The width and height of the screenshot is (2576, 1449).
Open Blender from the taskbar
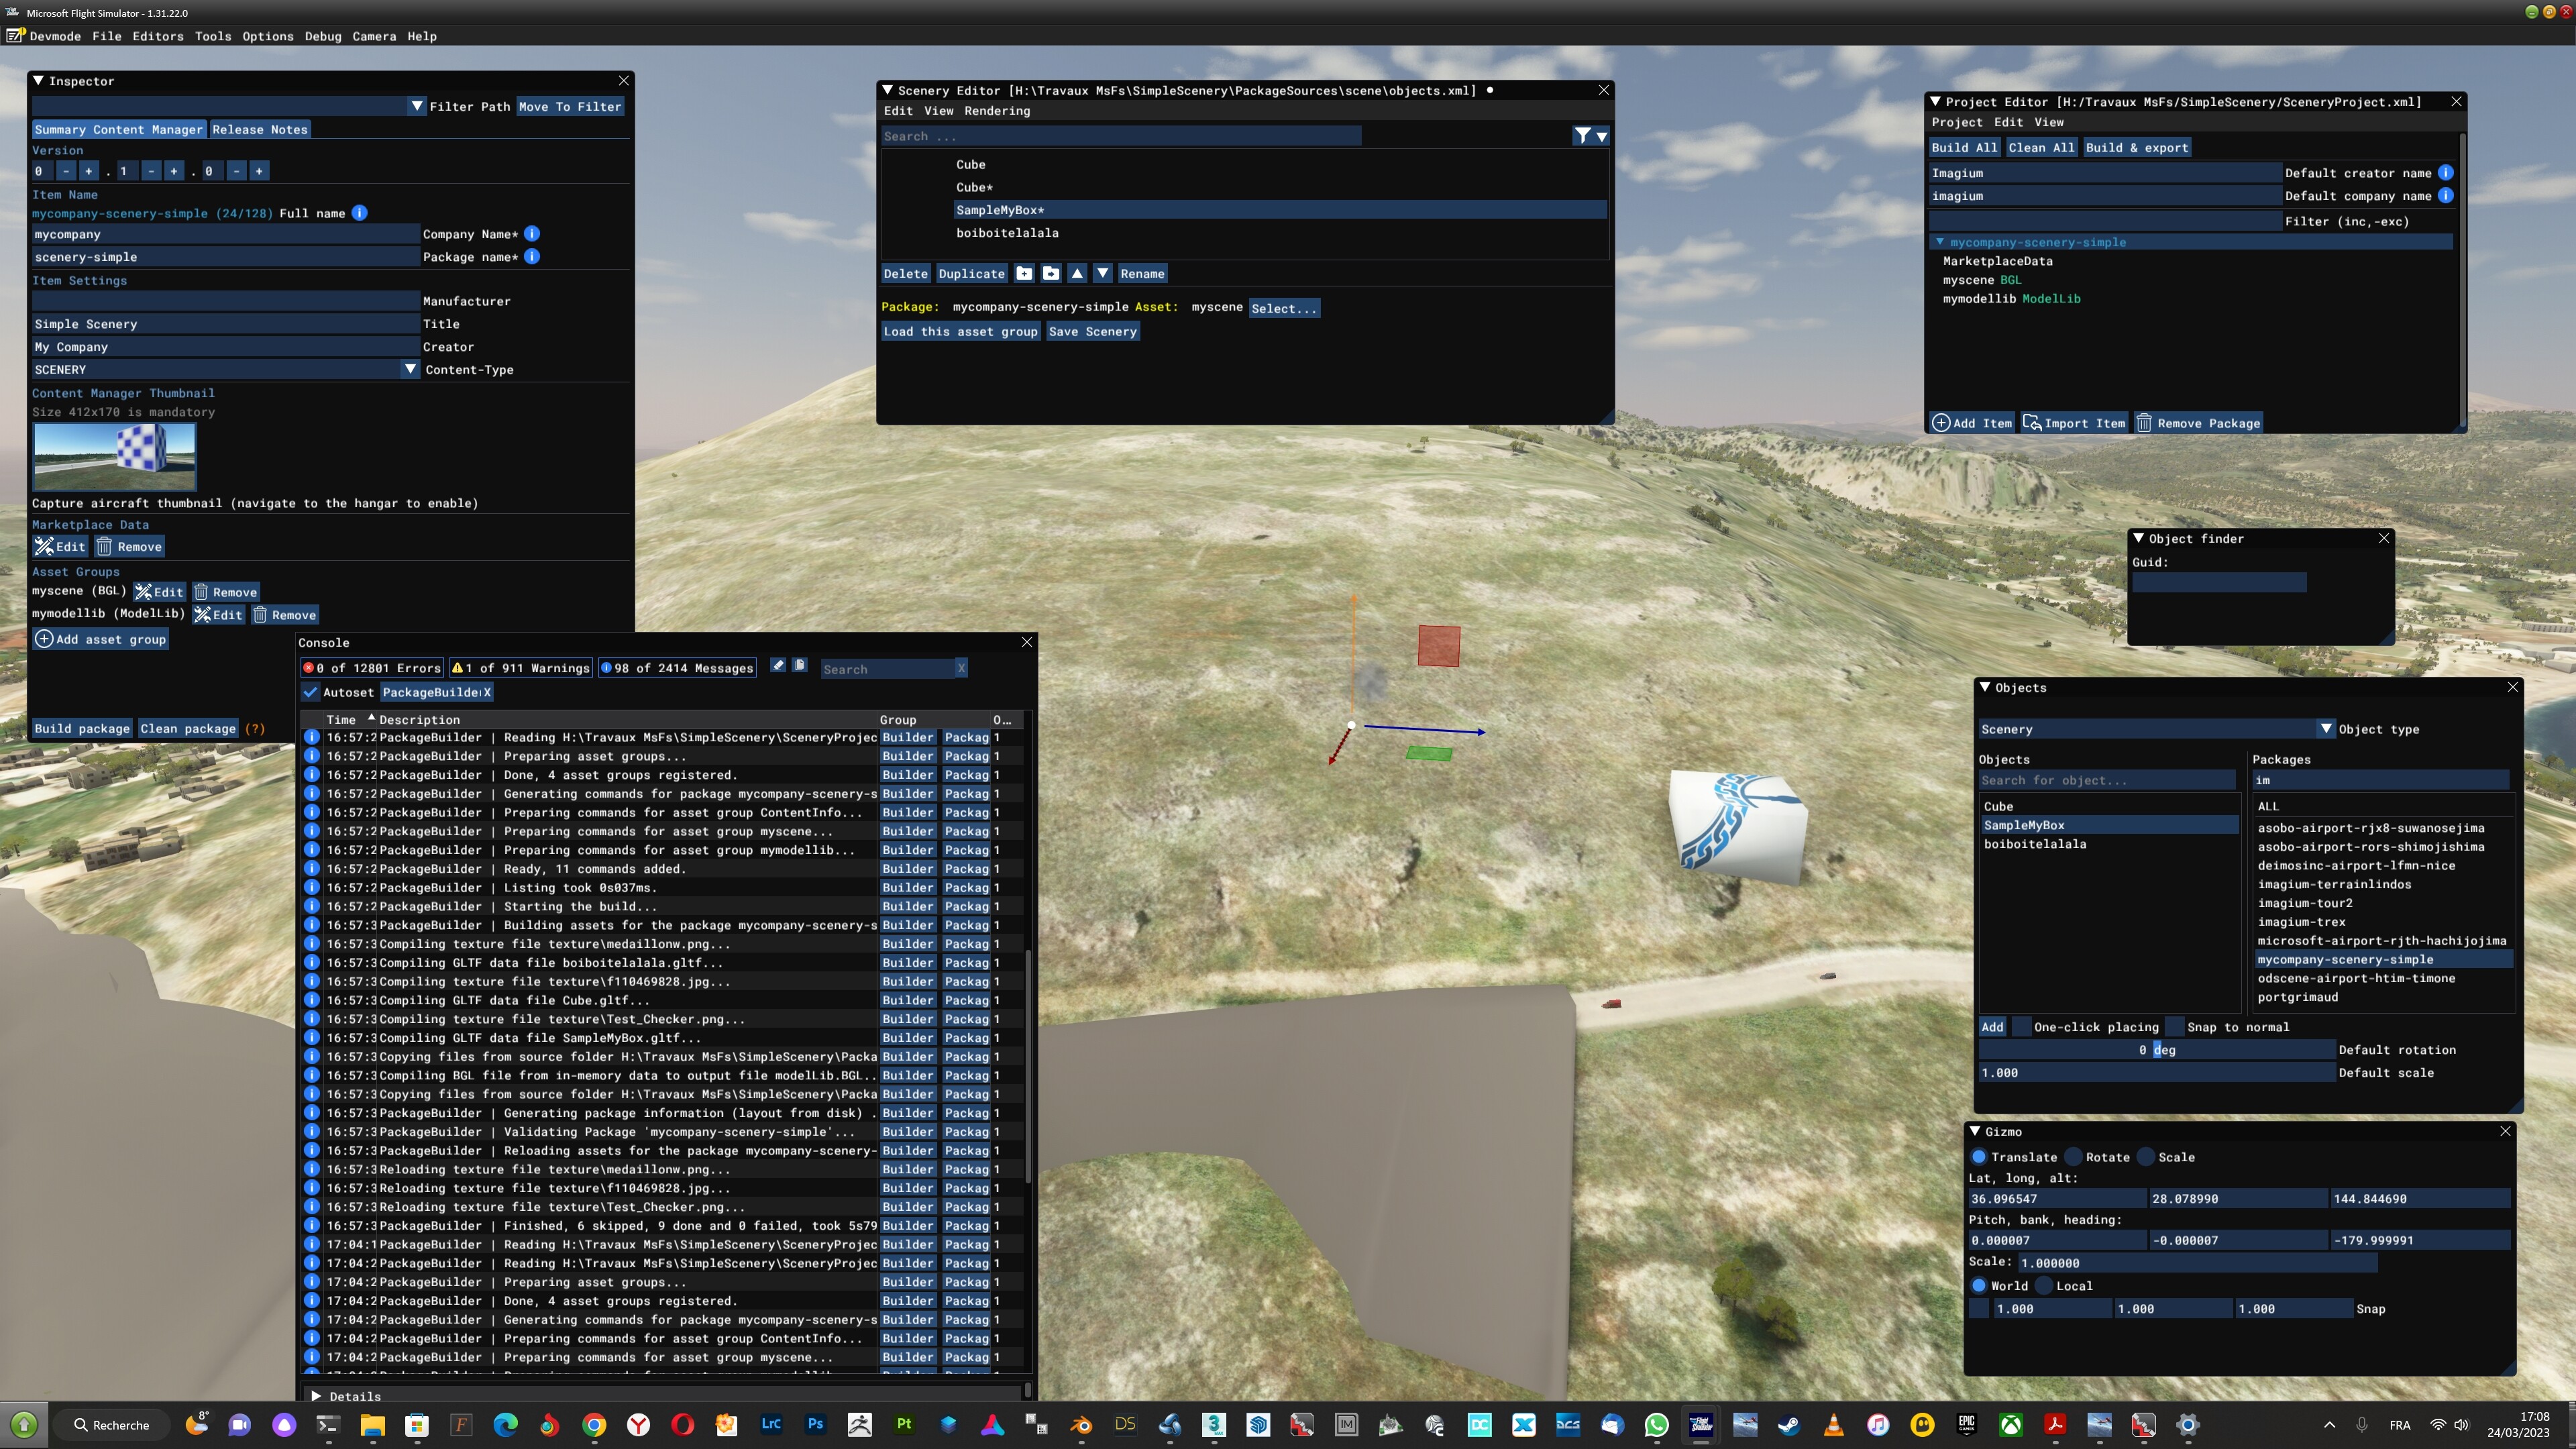click(x=1081, y=1425)
